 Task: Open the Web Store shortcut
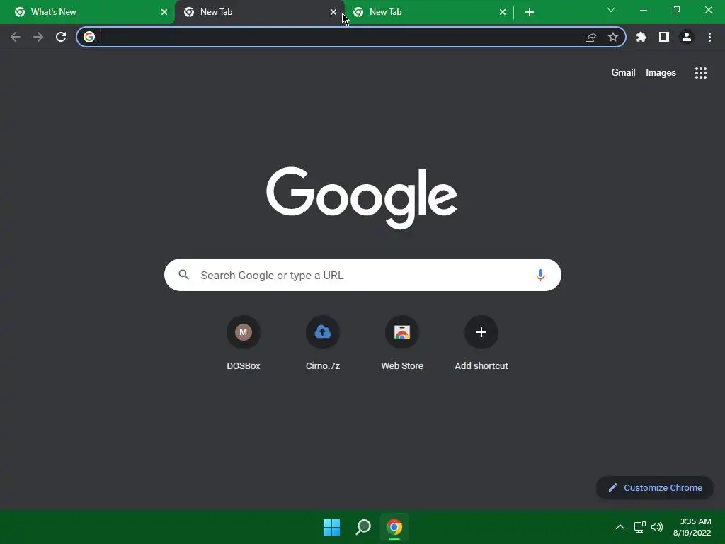click(x=402, y=344)
